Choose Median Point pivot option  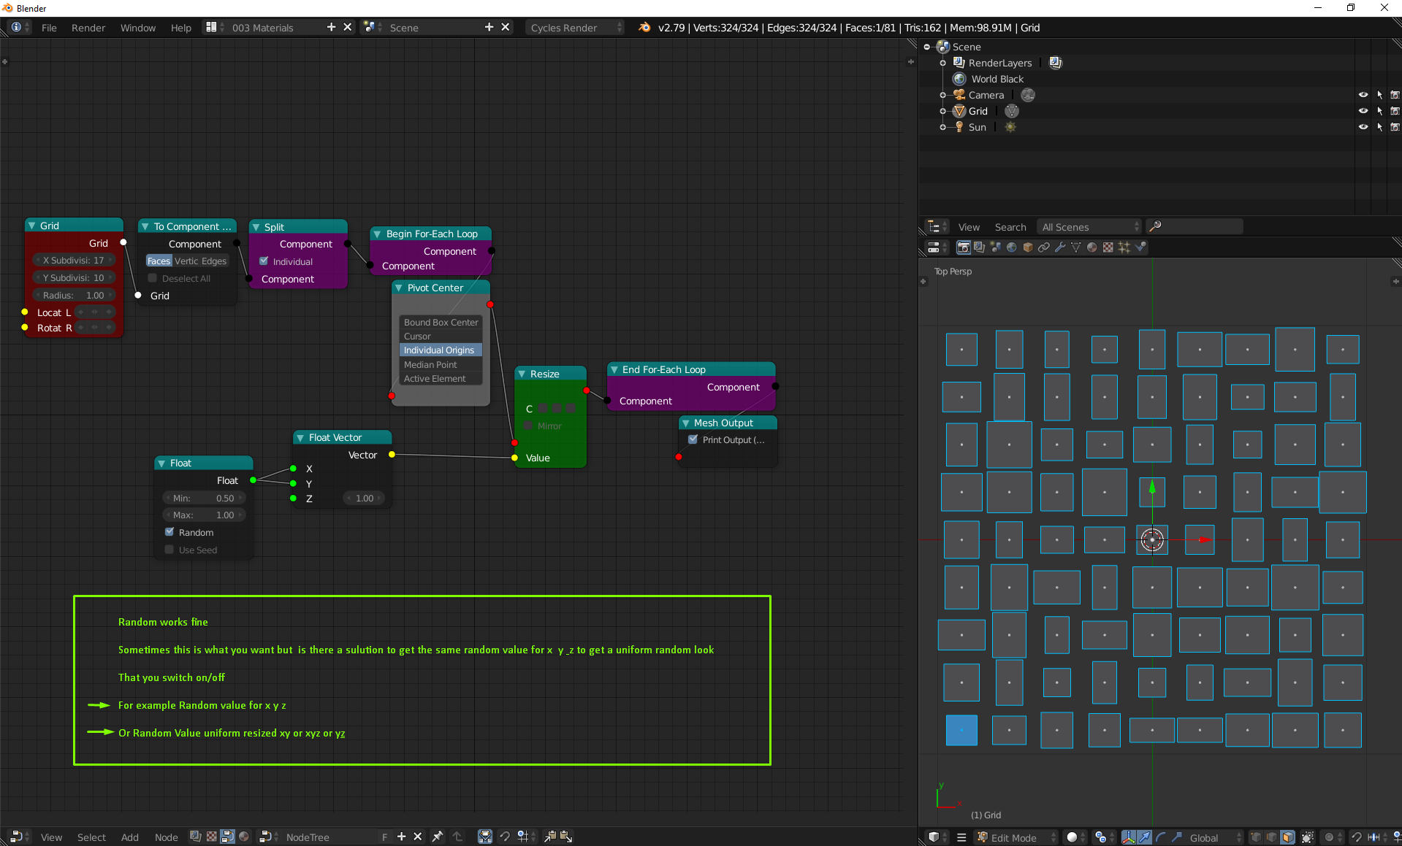click(x=441, y=364)
